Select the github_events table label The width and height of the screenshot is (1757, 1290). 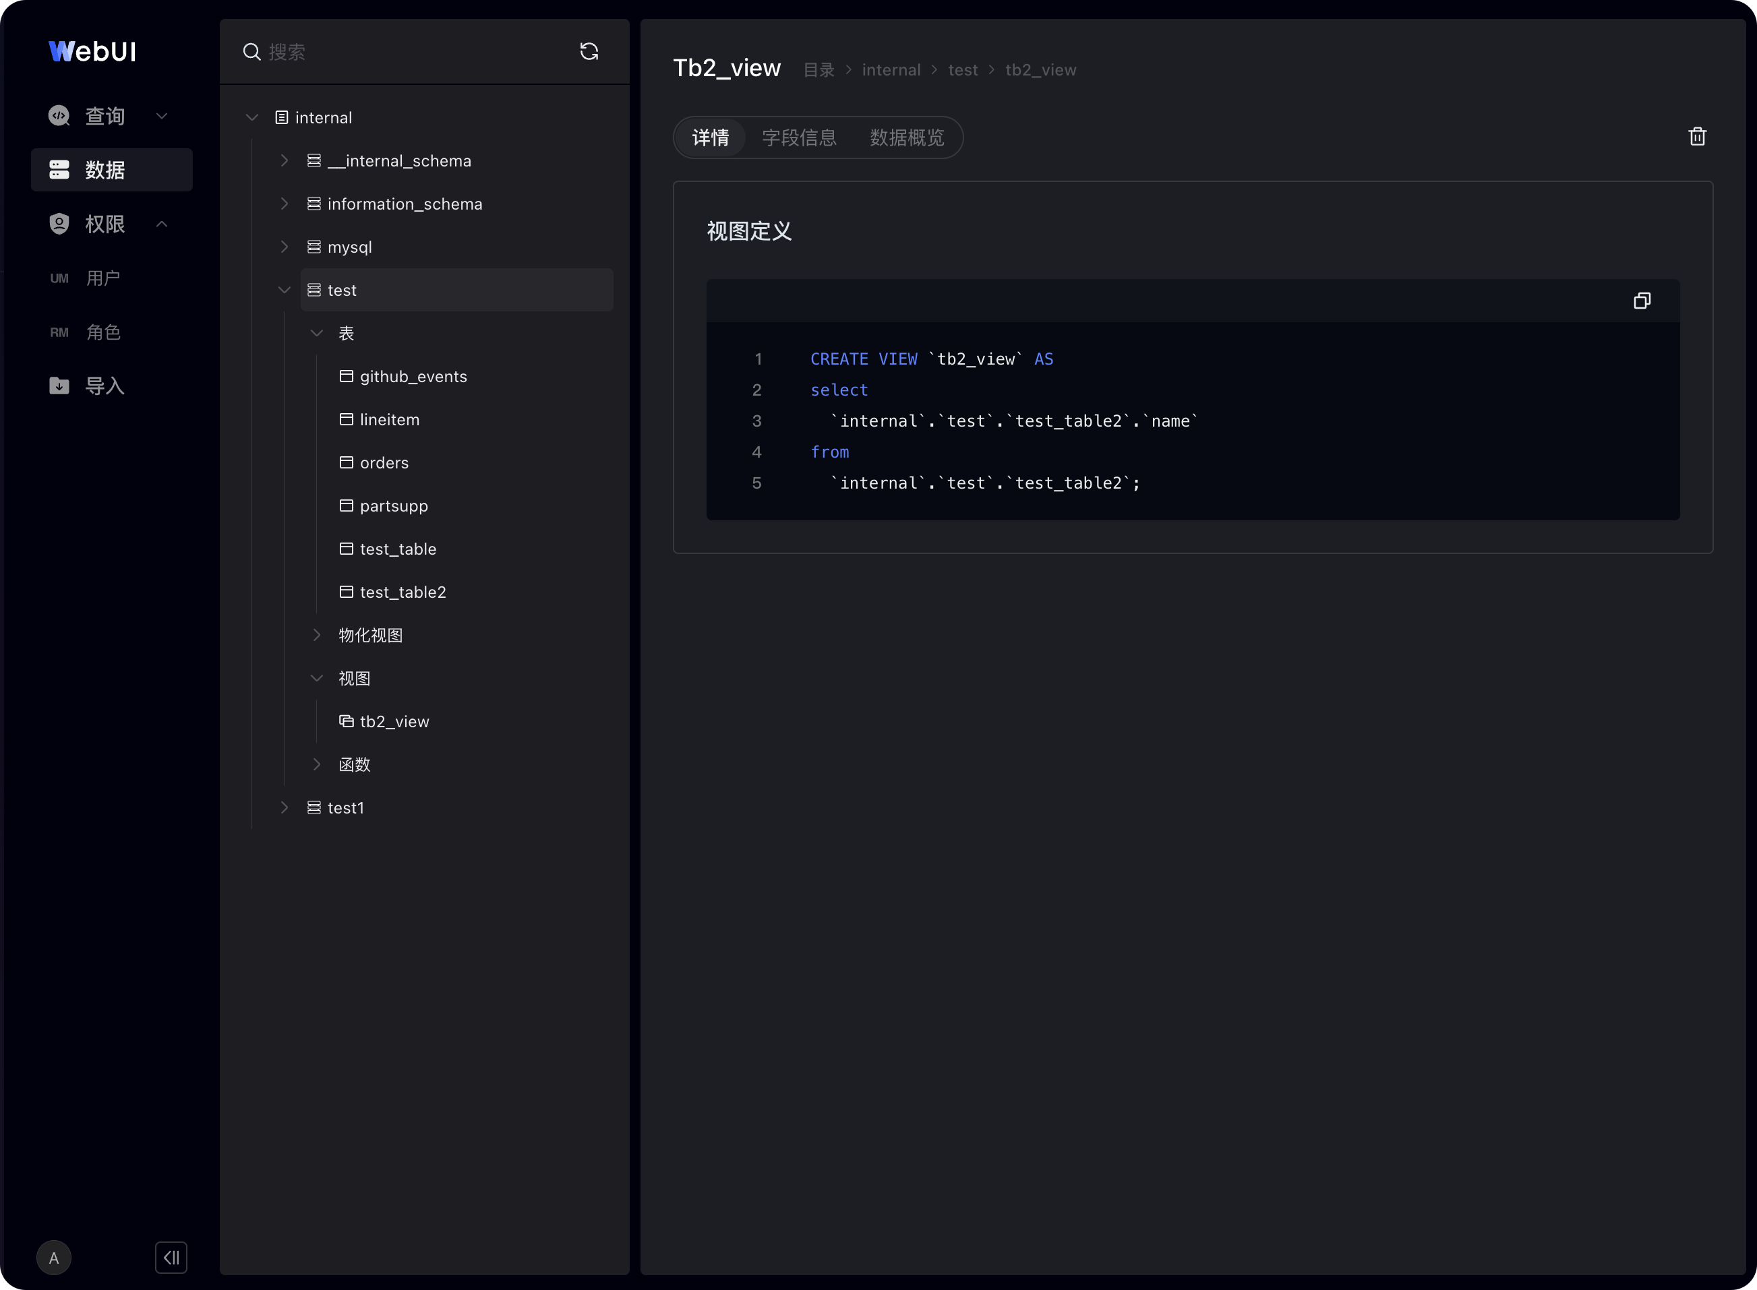413,376
